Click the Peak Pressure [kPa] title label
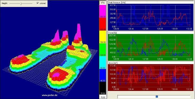This screenshot has height=99, width=195. [117, 2]
